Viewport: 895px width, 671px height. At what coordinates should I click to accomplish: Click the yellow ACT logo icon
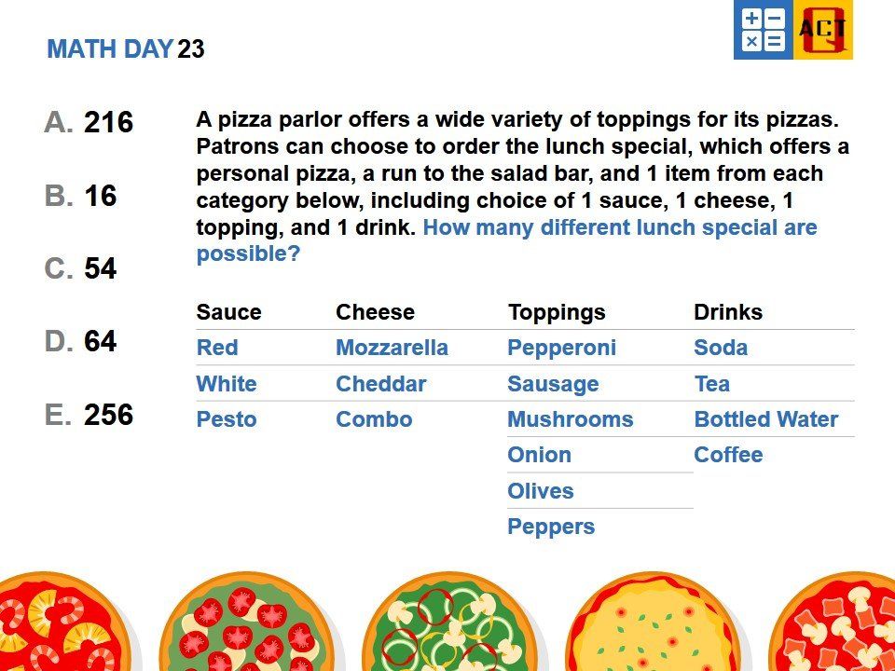click(823, 30)
